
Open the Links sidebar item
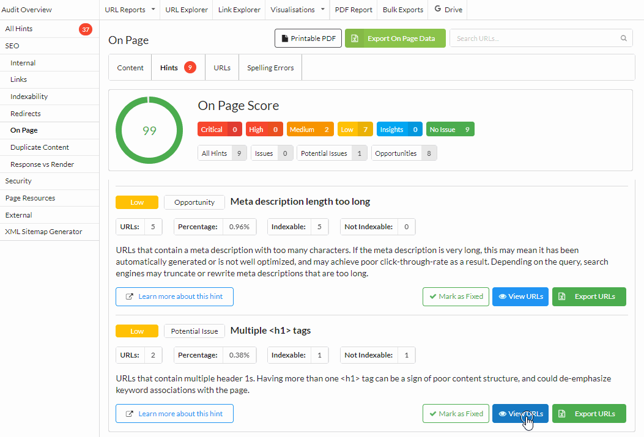tap(50, 79)
